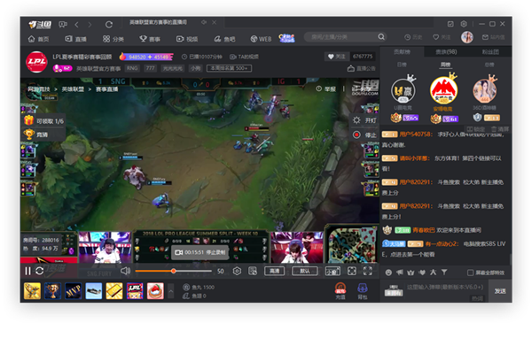Open player settings hexagon gear icon
This screenshot has height=346, width=532.
click(x=237, y=271)
